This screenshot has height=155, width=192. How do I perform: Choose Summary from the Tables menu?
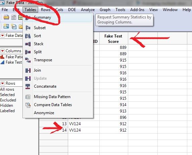pyautogui.click(x=58, y=18)
